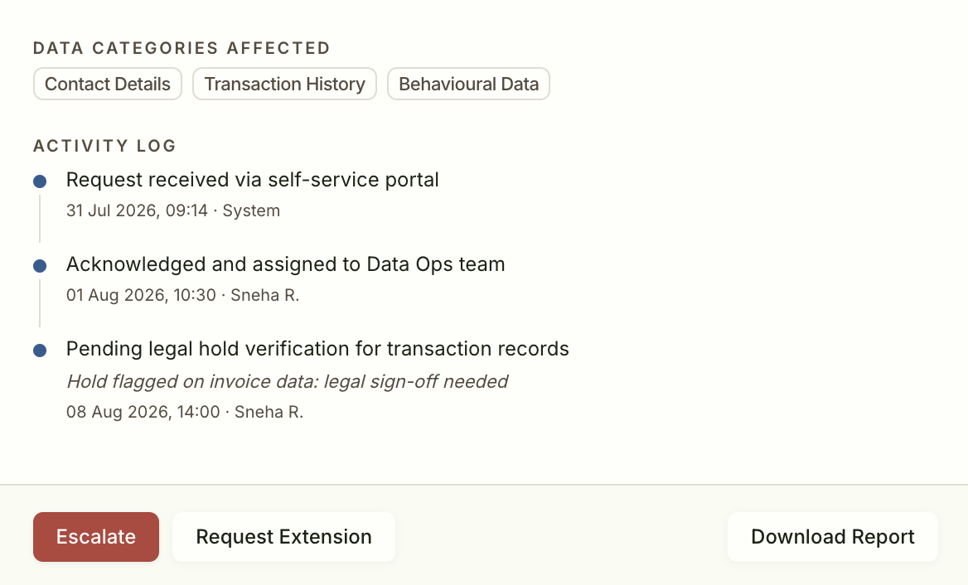The height and width of the screenshot is (585, 968).
Task: Click the timeline dot for Acknowledged entry
Action: pos(40,266)
